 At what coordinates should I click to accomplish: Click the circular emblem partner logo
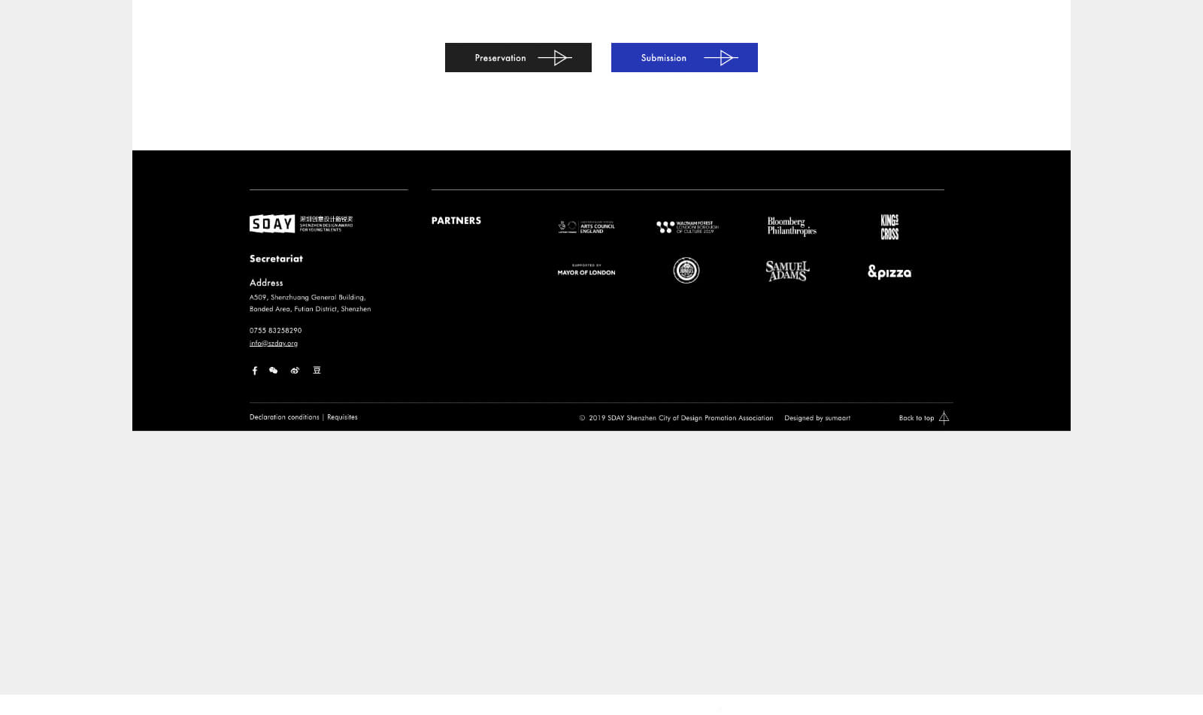(686, 271)
